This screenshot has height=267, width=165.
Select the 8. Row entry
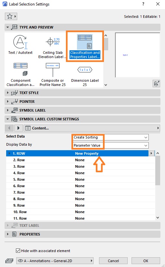point(81,199)
